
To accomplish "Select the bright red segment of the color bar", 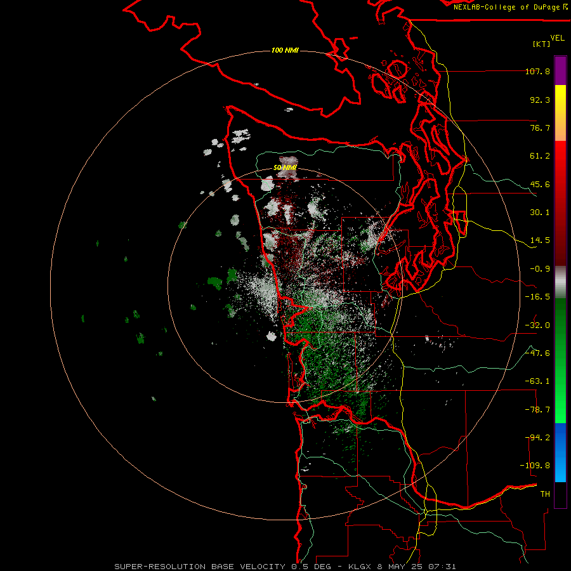I will [560, 204].
